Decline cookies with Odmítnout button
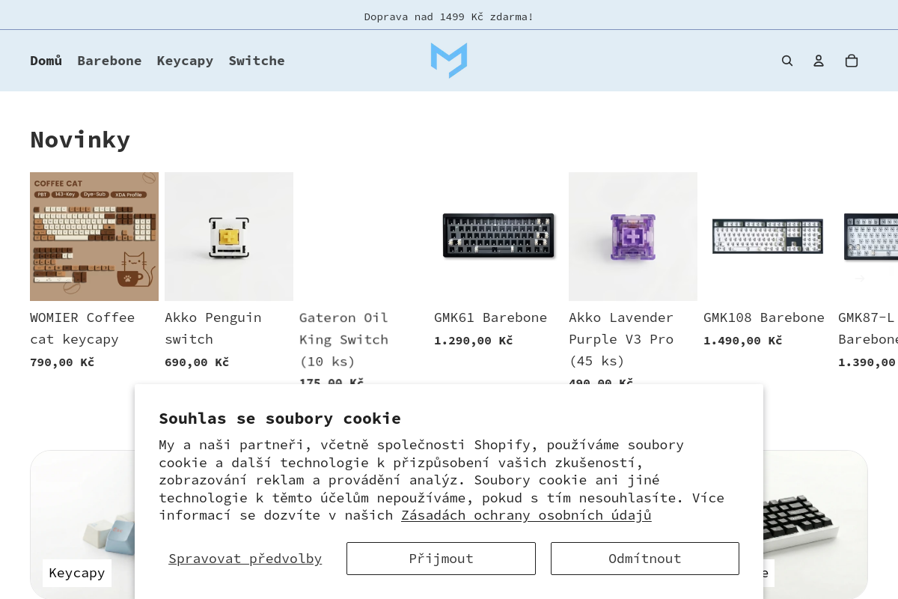Image resolution: width=898 pixels, height=599 pixels. click(645, 559)
